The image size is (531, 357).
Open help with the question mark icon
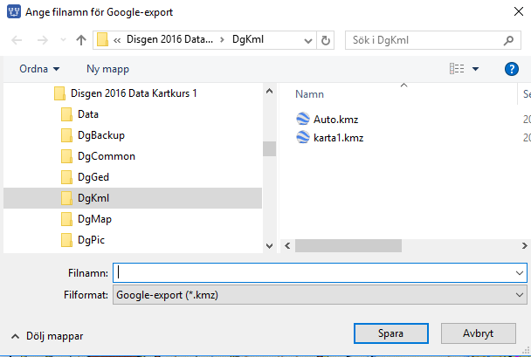[512, 69]
